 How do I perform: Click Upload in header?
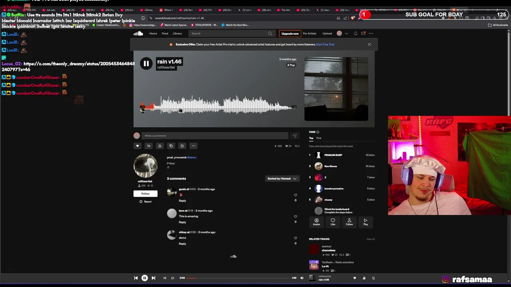(327, 33)
